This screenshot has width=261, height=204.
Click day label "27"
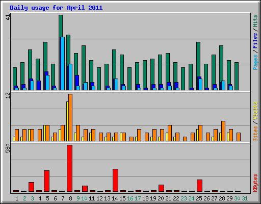tap(214, 198)
